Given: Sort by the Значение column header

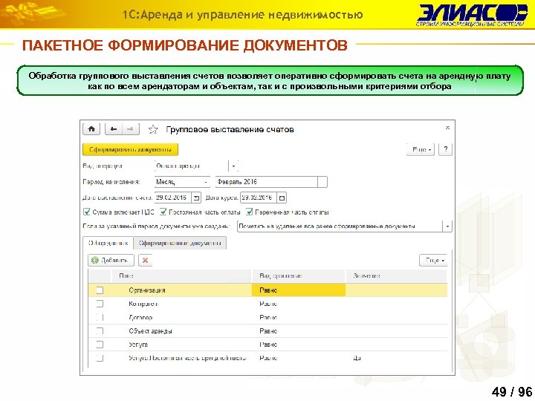Looking at the screenshot, I should (397, 276).
